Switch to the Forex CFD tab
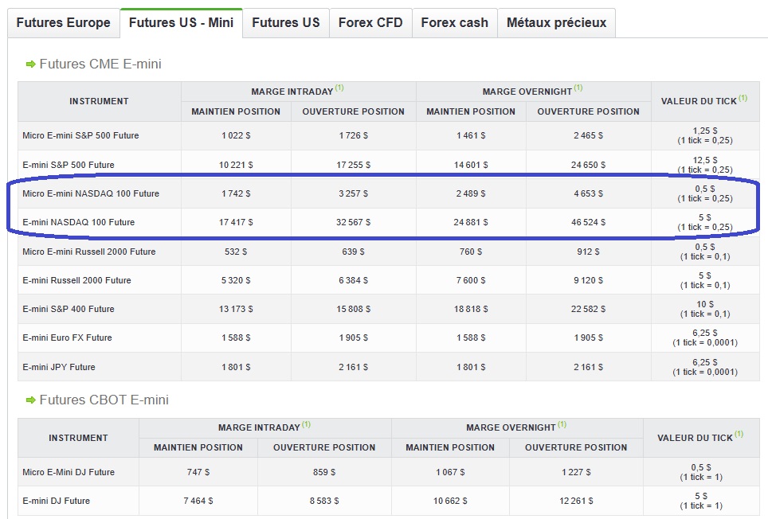This screenshot has width=768, height=519. (x=370, y=23)
